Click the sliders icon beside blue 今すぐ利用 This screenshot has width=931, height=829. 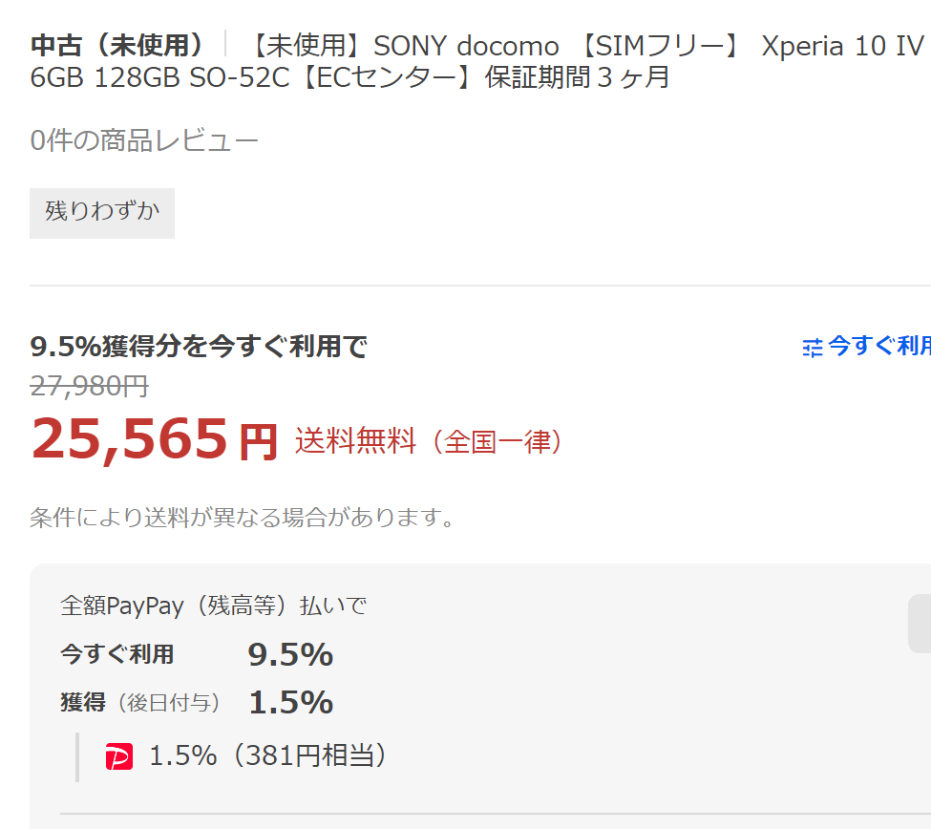(813, 348)
